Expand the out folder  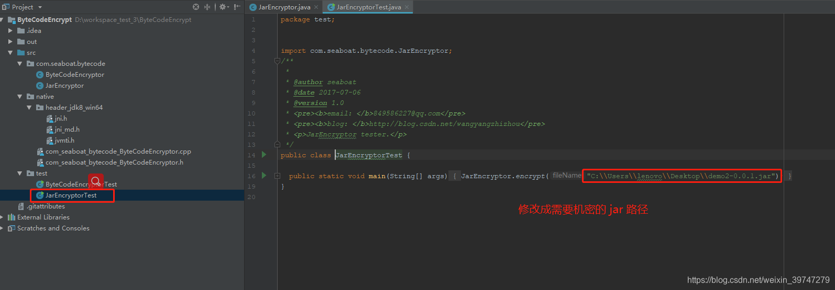(x=10, y=42)
